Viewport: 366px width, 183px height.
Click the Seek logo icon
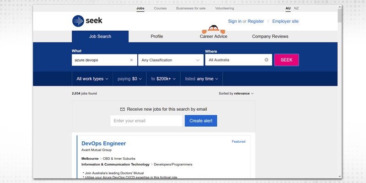(79, 22)
